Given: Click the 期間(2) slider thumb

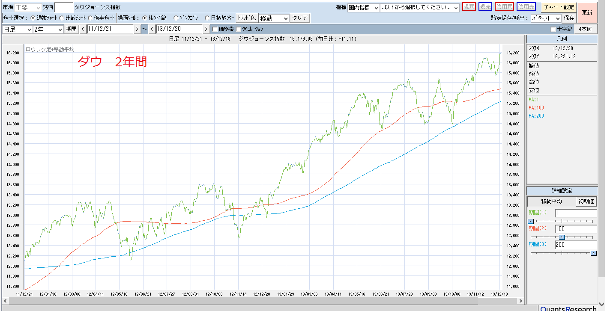Looking at the screenshot, I should [562, 237].
